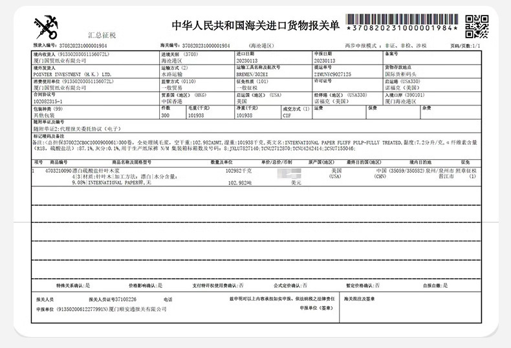
Task: Select the title 中华人民共和国海关进口货物报关单
Action: click(x=256, y=26)
